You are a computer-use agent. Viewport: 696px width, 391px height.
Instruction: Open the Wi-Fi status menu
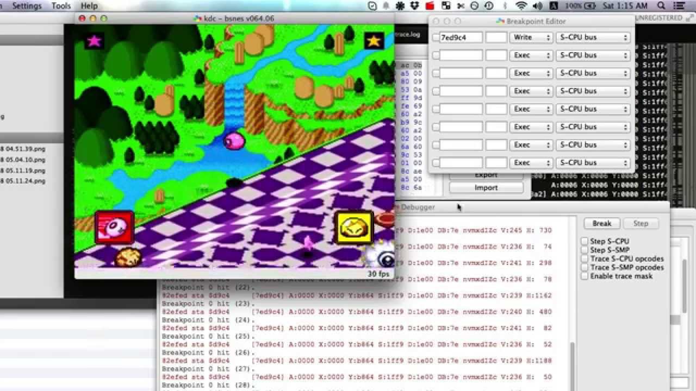tap(521, 6)
